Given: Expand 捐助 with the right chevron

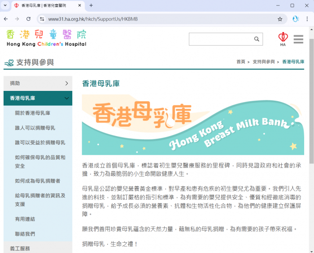Looking at the screenshot, I should click(67, 83).
